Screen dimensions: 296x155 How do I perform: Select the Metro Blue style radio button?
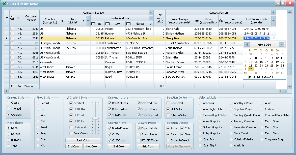click(x=263, y=127)
